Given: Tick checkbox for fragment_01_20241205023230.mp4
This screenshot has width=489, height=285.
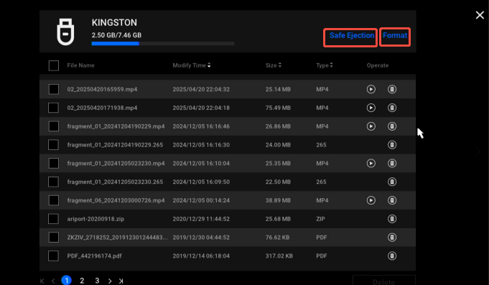Looking at the screenshot, I should pyautogui.click(x=54, y=164).
